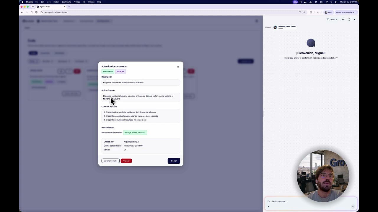Focus the 'Escribe tu mensaje...' input
The image size is (378, 212).
click(x=311, y=201)
